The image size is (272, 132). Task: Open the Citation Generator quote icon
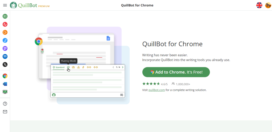click(5, 57)
